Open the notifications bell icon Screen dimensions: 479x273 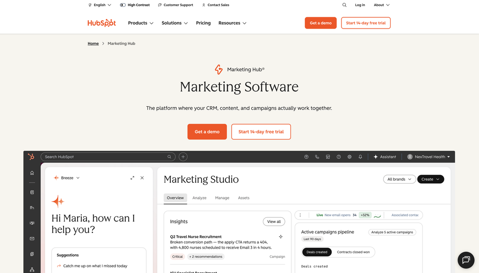[x=360, y=157]
